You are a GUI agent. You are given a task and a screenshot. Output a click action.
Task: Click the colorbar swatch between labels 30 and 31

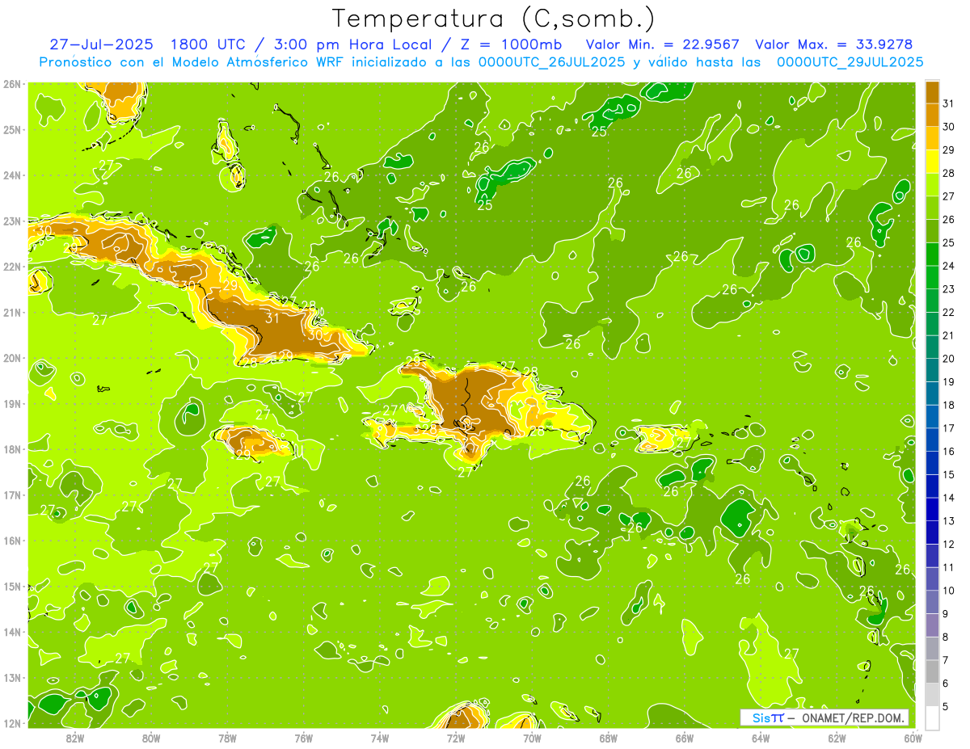click(x=933, y=114)
